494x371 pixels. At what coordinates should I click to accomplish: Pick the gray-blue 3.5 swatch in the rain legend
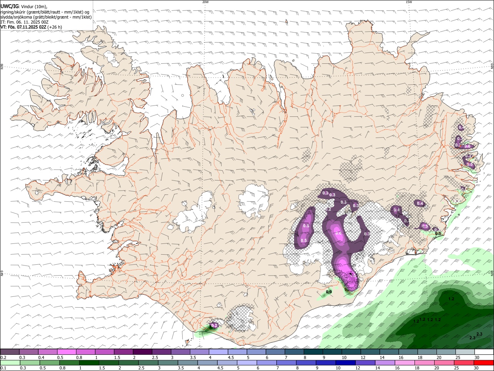pos(187,363)
